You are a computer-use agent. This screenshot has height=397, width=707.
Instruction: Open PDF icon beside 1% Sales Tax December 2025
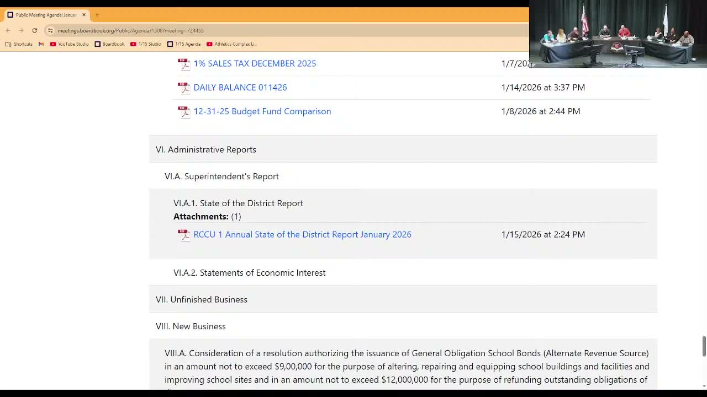click(x=183, y=64)
